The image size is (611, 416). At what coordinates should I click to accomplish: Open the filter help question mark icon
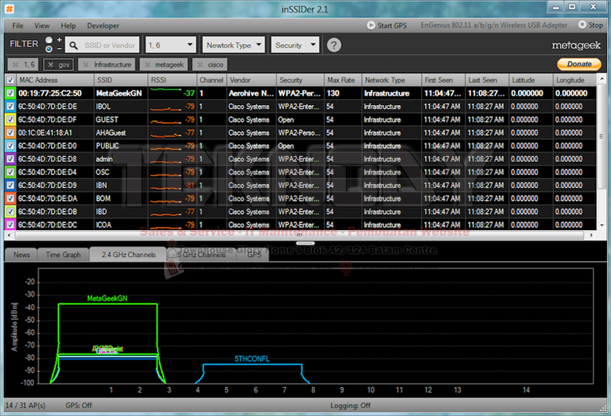pos(334,45)
